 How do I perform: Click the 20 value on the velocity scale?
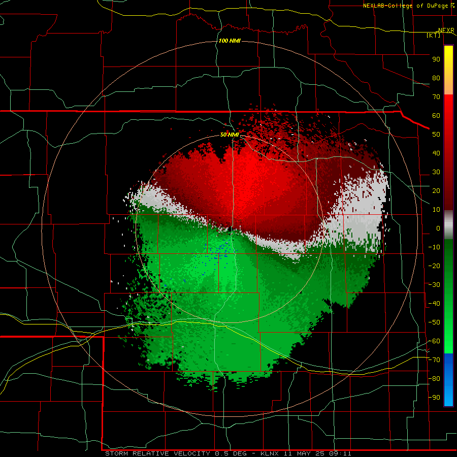[436, 191]
